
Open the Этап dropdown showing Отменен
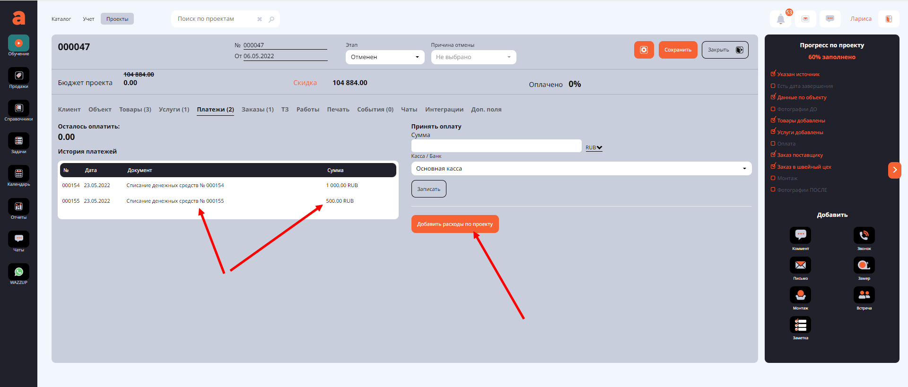(384, 57)
